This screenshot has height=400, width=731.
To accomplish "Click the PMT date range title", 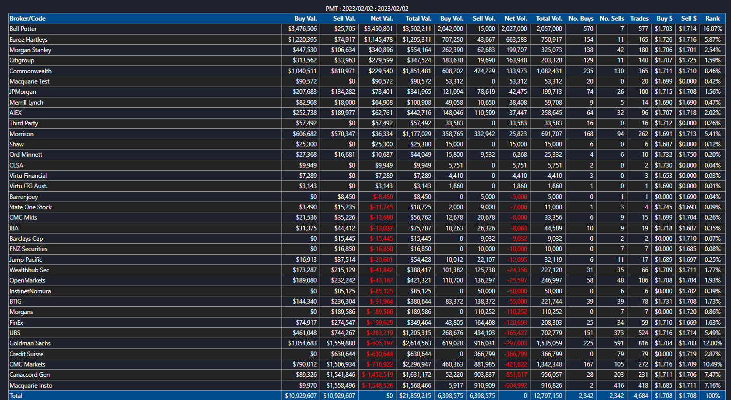I will click(x=368, y=8).
